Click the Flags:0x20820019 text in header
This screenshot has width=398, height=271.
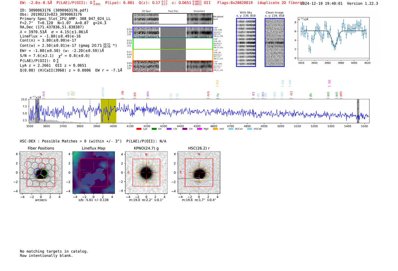tap(235, 3)
